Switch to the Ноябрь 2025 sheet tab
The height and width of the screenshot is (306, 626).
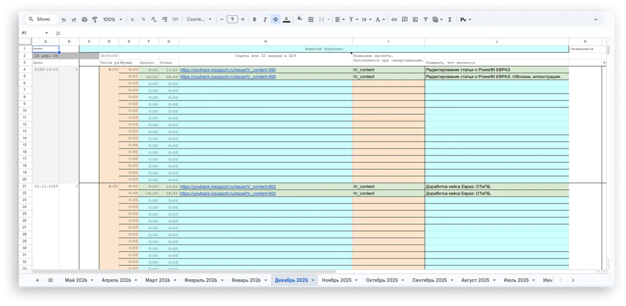[x=336, y=280]
